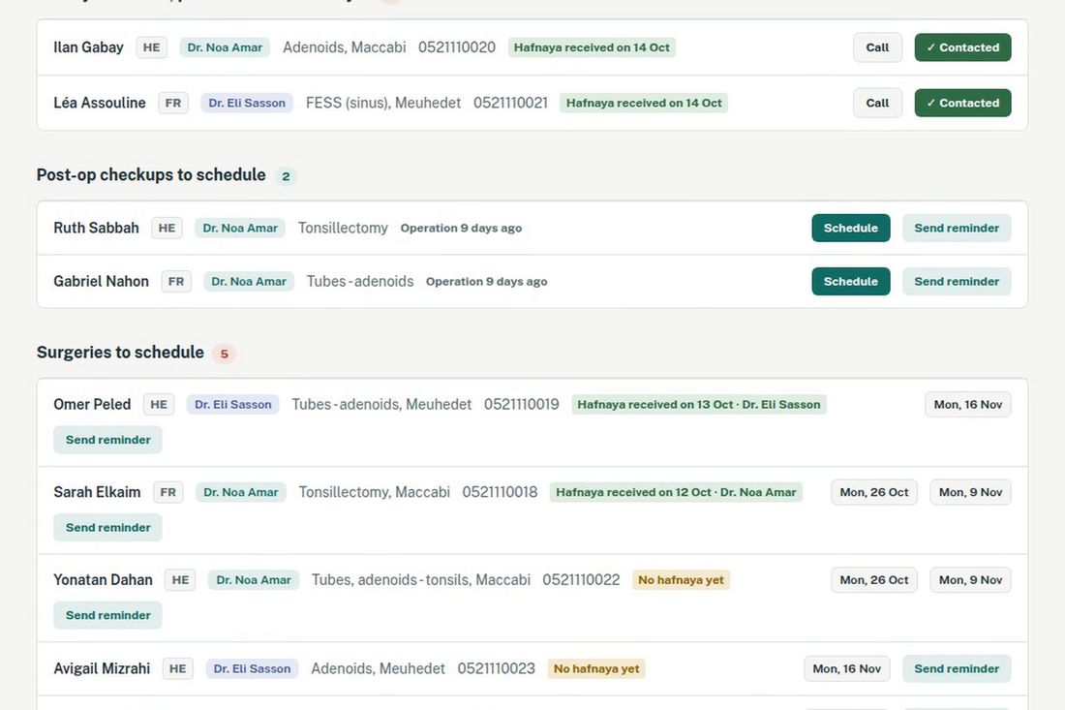This screenshot has width=1065, height=710.
Task: Click "Post-op checkups to schedule" heading
Action: click(151, 175)
